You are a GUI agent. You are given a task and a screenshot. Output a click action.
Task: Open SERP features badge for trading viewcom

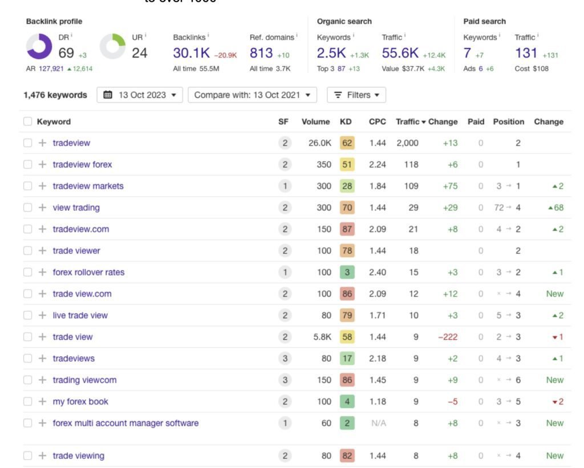[285, 380]
